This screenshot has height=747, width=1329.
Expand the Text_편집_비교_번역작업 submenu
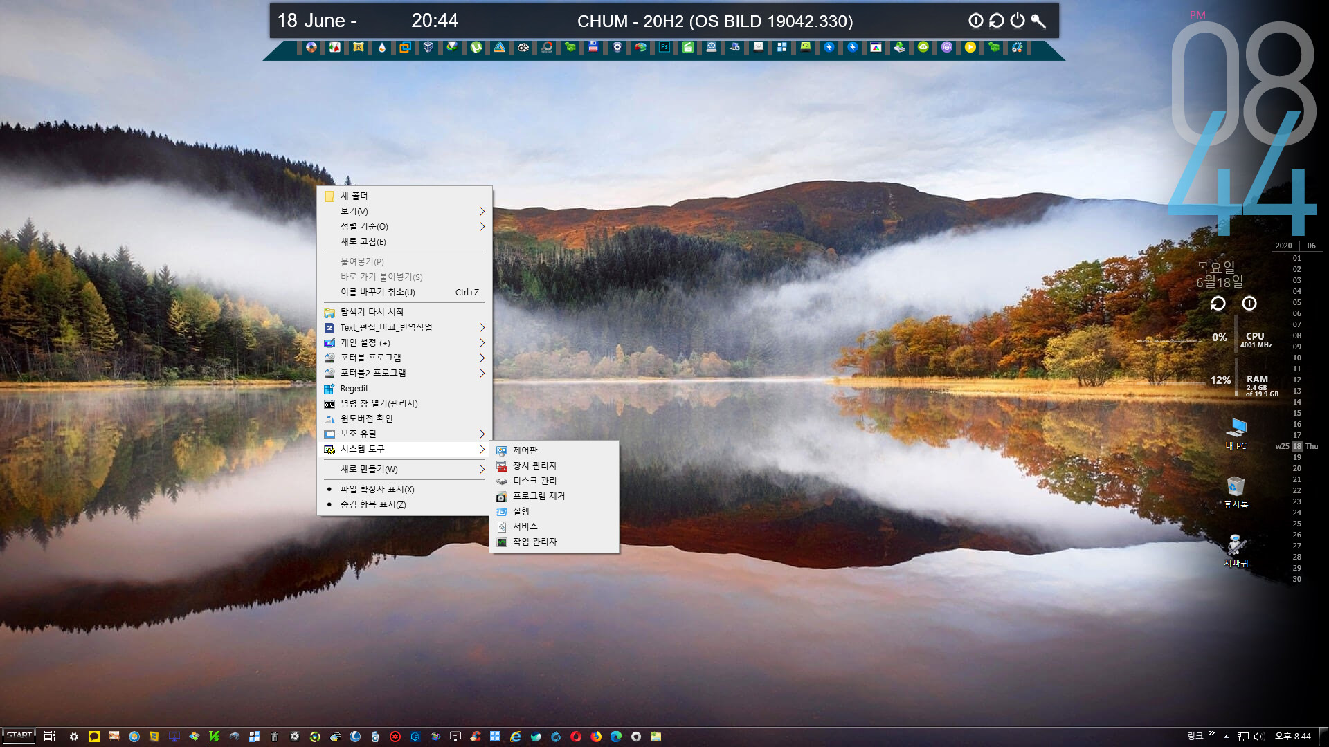(x=404, y=327)
